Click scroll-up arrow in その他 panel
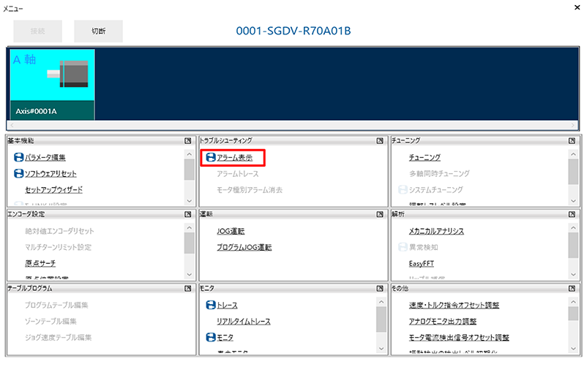 pos(573,302)
